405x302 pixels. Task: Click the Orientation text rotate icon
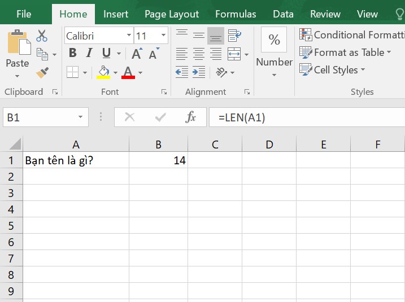point(221,72)
